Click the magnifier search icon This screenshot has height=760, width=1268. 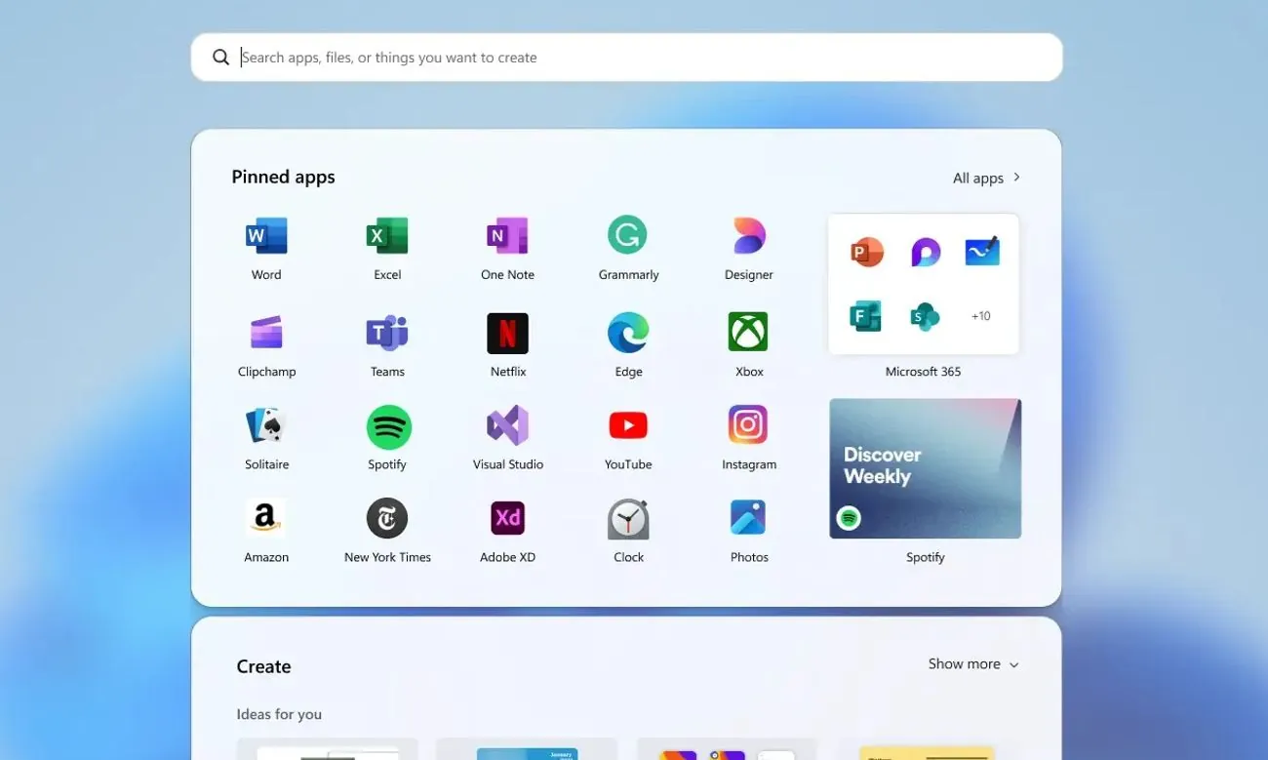[221, 58]
